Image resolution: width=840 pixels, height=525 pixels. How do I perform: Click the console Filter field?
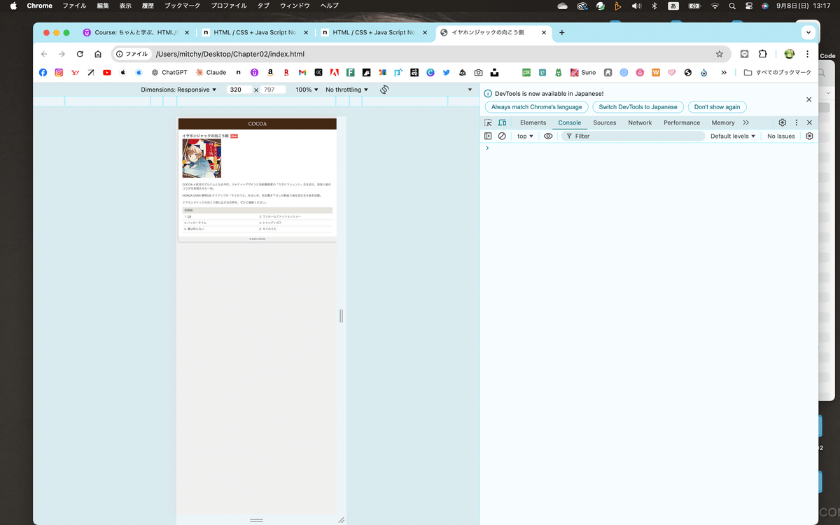point(633,136)
